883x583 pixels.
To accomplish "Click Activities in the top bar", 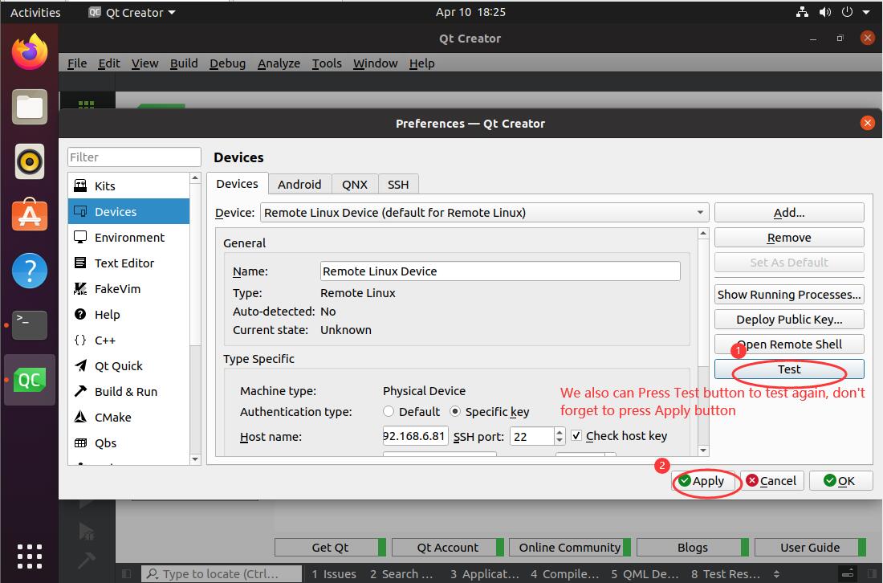I will [35, 12].
